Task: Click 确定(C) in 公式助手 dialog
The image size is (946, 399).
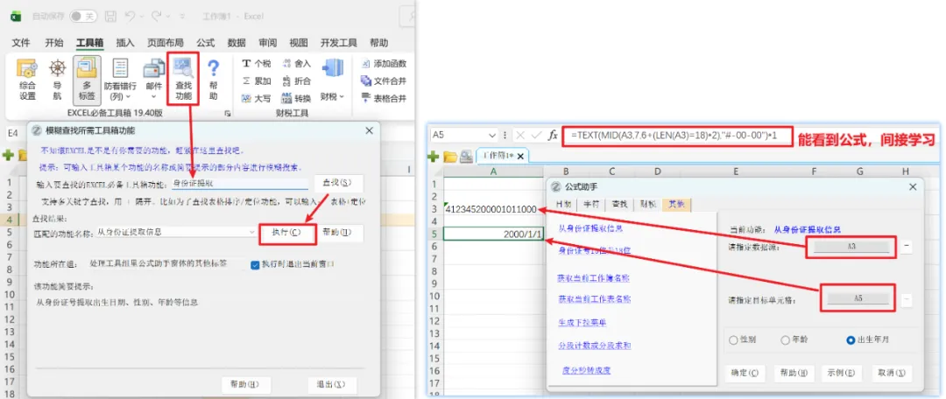Action: [x=744, y=373]
